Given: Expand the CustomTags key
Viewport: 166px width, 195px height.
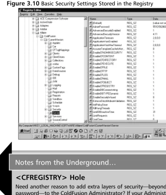Looking at the screenshot, I should [46, 67].
